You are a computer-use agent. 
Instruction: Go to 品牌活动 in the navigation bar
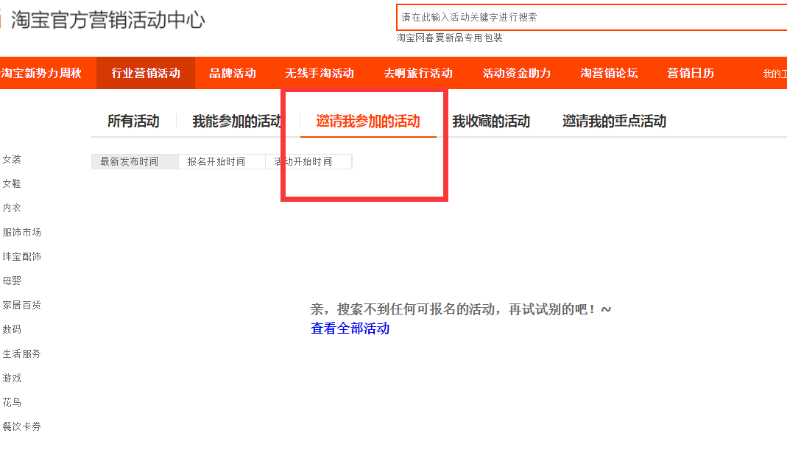233,74
